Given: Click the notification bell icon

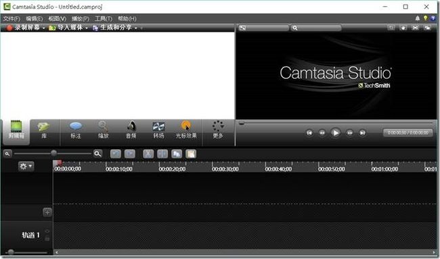Looking at the screenshot, I should pyautogui.click(x=418, y=18).
